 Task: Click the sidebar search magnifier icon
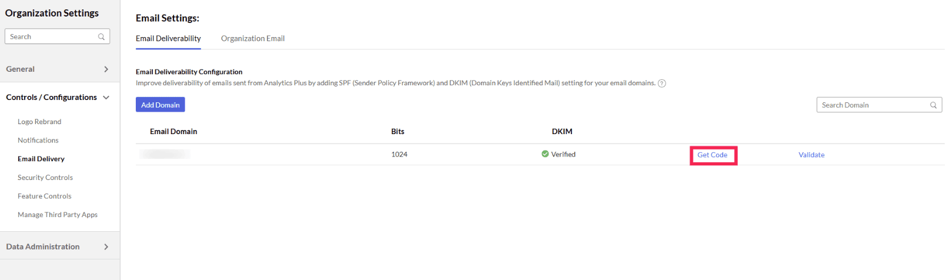(x=101, y=36)
